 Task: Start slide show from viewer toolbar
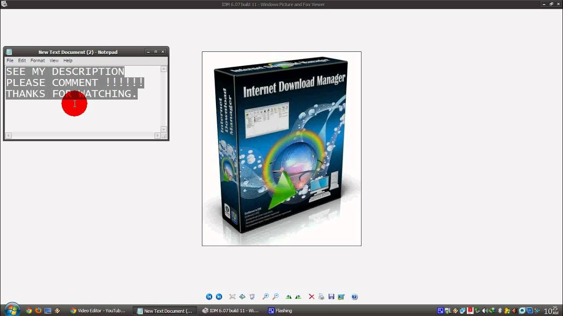pos(252,297)
